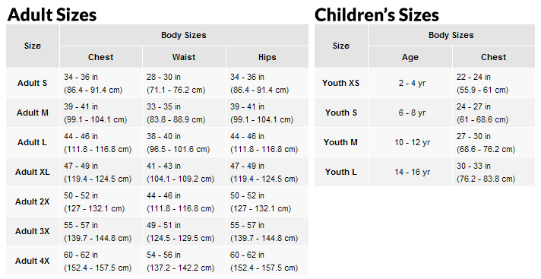
Task: Select the Youth M row label
Action: (341, 143)
